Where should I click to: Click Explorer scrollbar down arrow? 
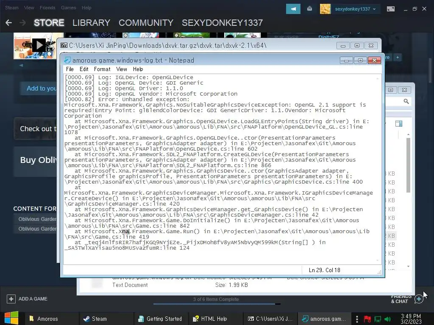408,267
